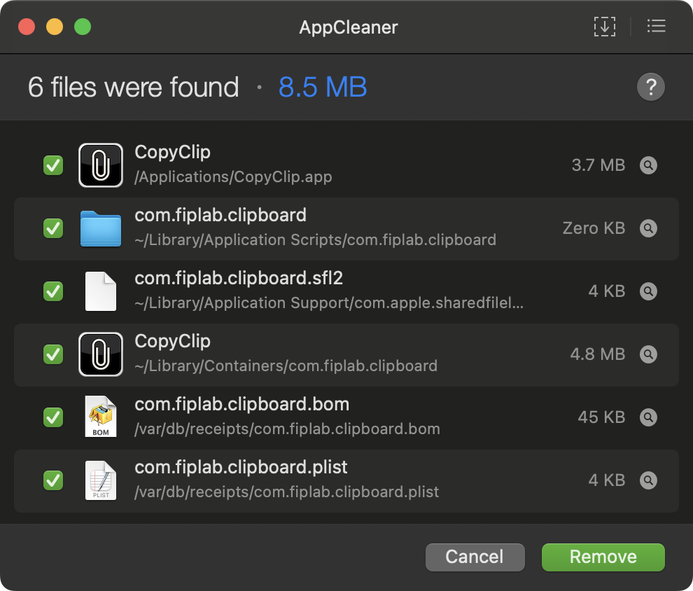
Task: Reveal Application Scripts folder with magnifier icon
Action: click(649, 229)
